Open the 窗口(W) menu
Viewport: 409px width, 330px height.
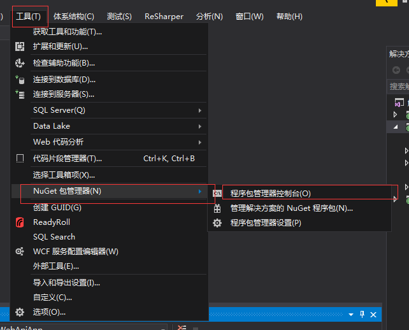(250, 17)
